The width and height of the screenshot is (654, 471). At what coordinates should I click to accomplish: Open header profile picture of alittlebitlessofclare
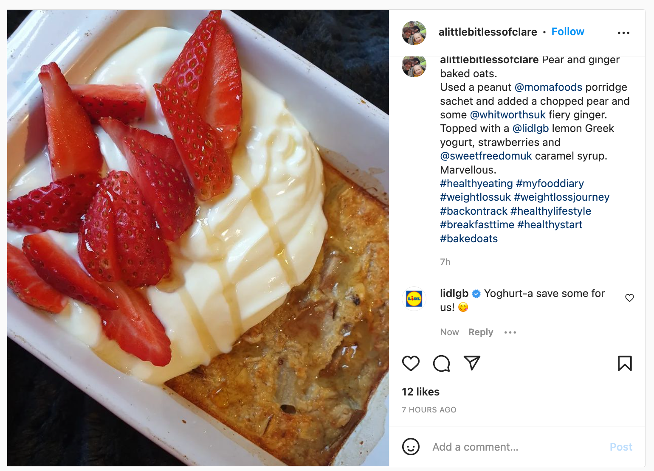click(414, 33)
